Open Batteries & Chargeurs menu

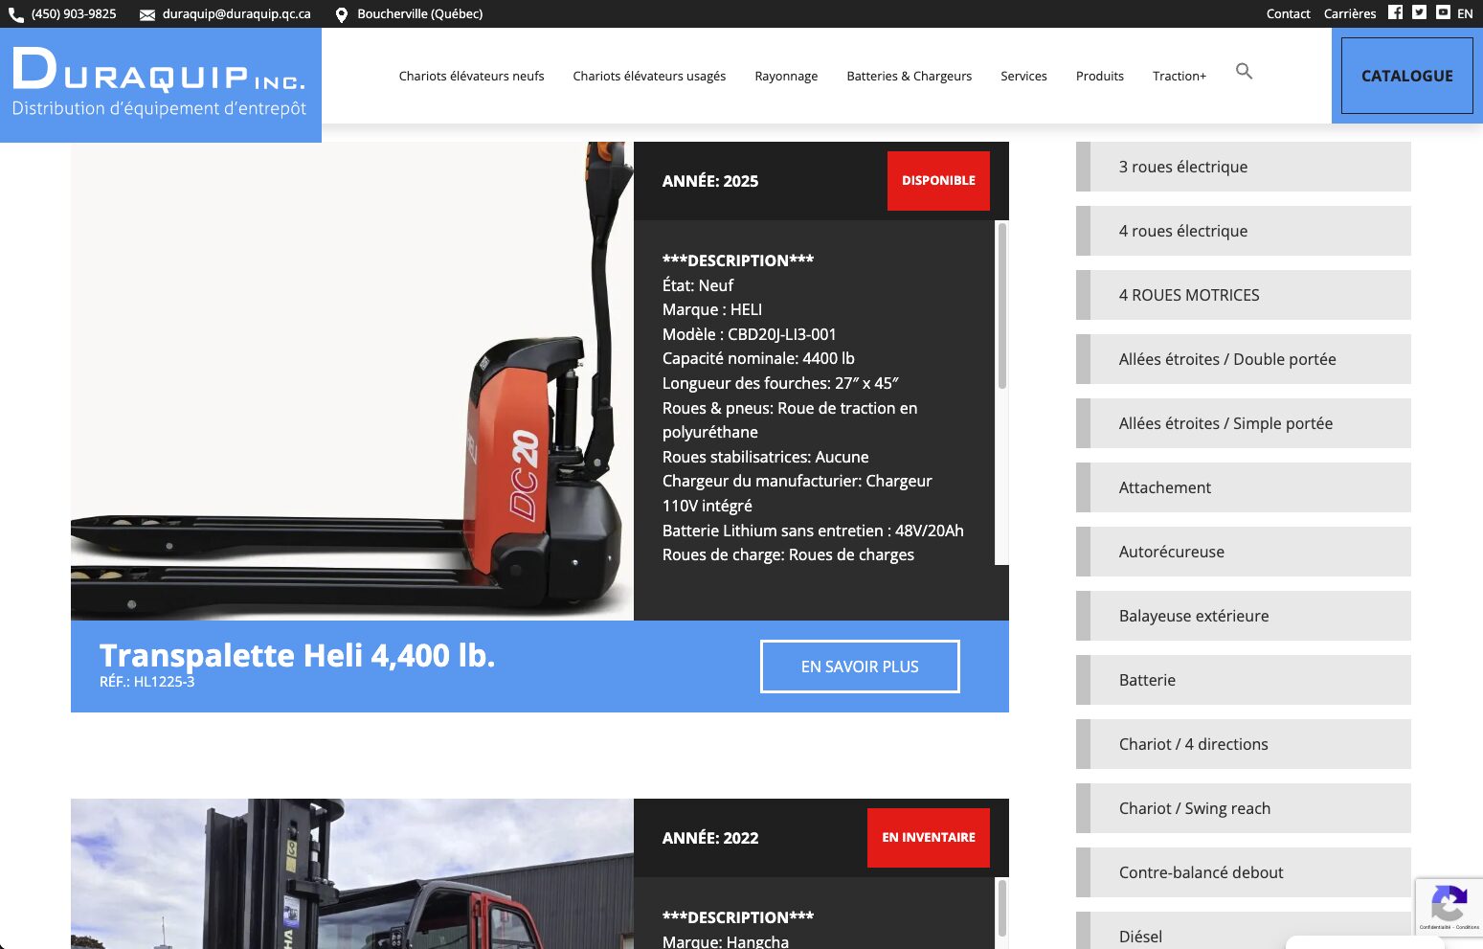(x=909, y=76)
